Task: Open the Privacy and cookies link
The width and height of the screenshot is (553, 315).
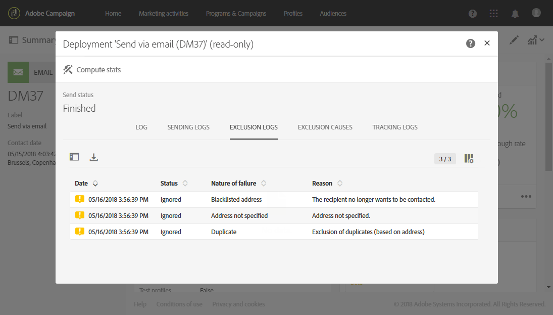Action: [x=238, y=304]
